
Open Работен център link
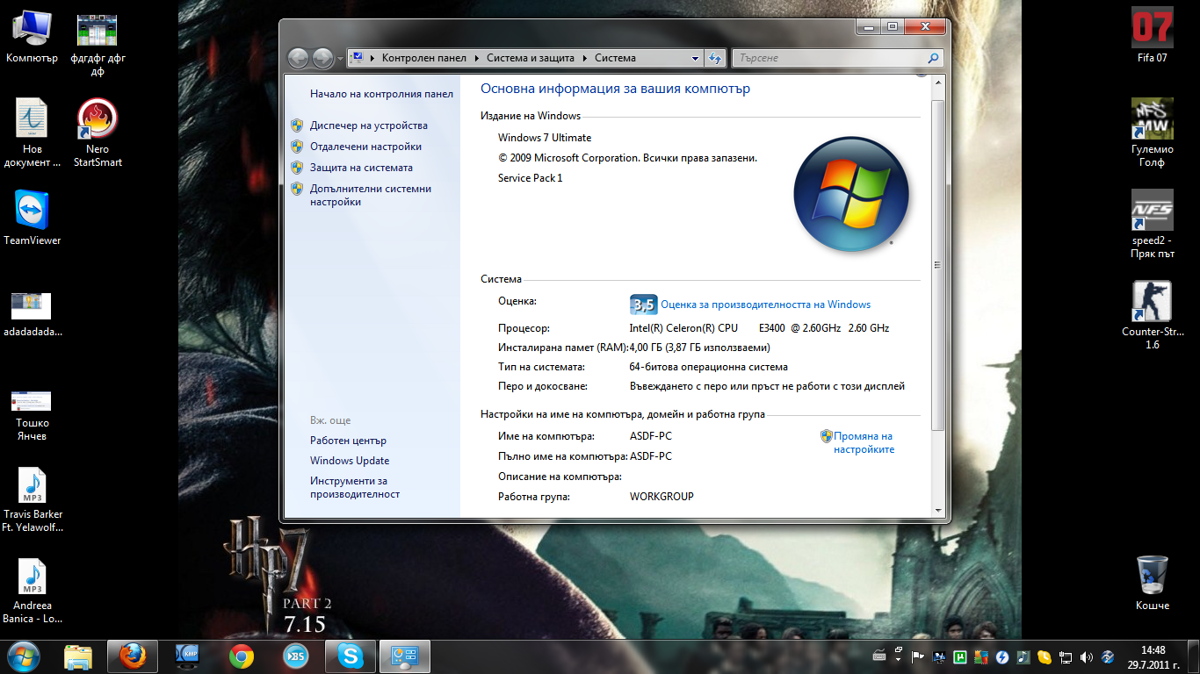click(348, 441)
